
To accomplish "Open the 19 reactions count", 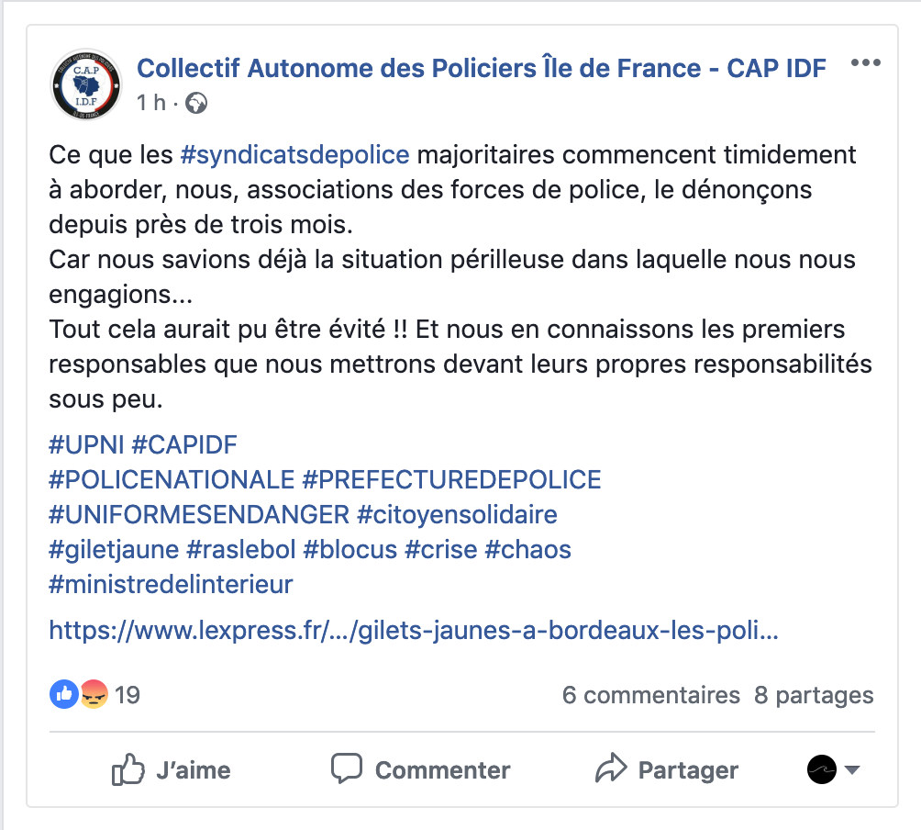I will point(128,695).
